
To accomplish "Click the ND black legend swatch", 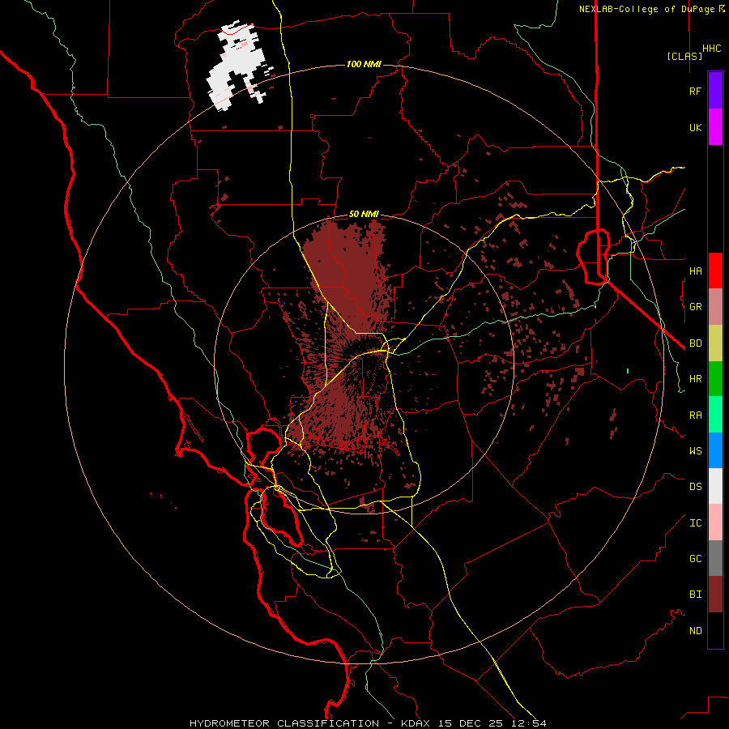I will click(715, 630).
